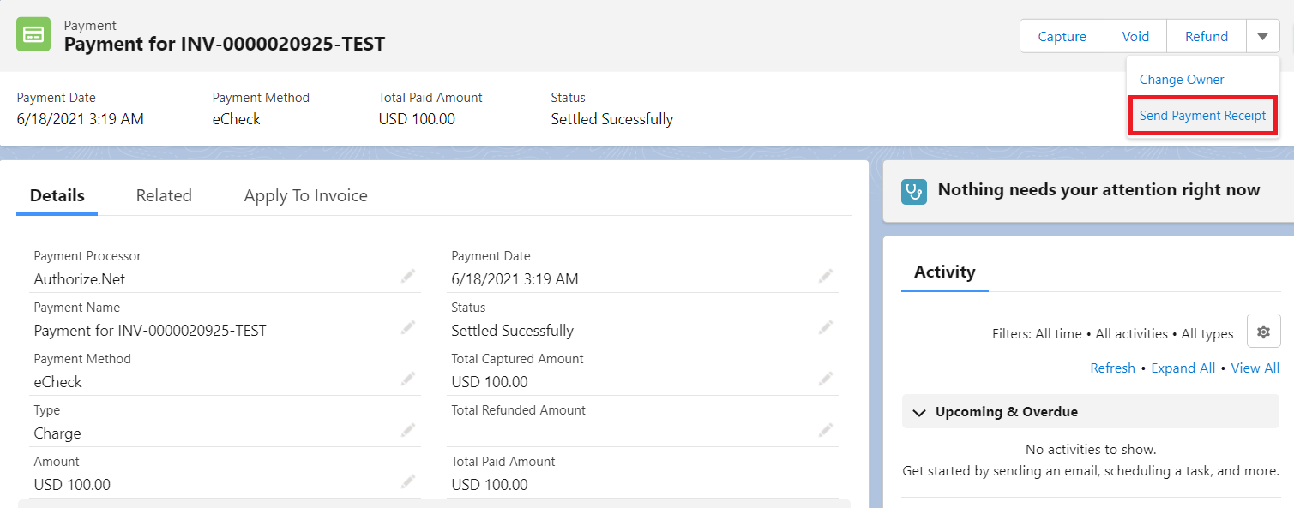Select Send Payment Receipt menu option
Image resolution: width=1294 pixels, height=508 pixels.
pyautogui.click(x=1202, y=116)
